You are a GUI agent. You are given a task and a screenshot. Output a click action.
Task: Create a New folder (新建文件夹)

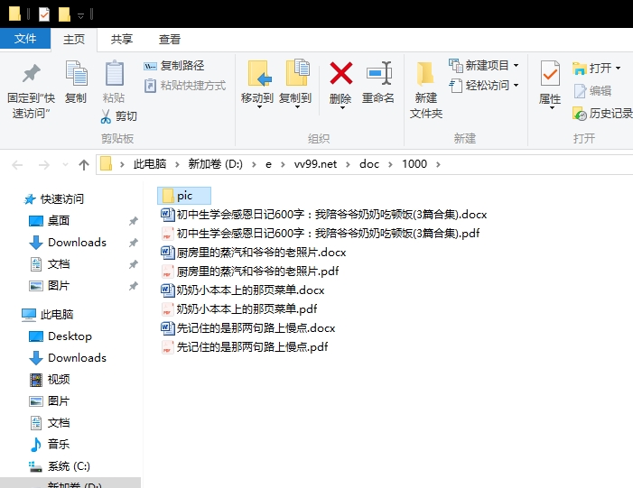(x=426, y=90)
